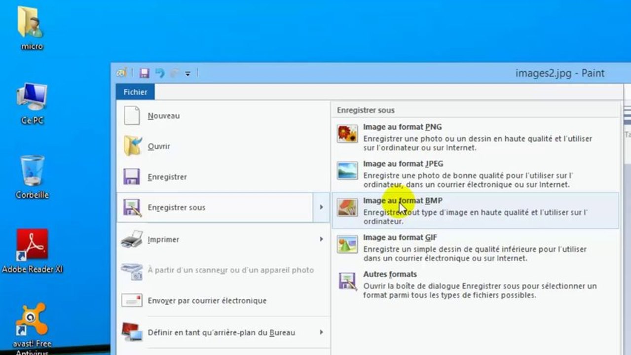
Task: Click the envelope icon for Envoyer par courrier
Action: pos(132,300)
